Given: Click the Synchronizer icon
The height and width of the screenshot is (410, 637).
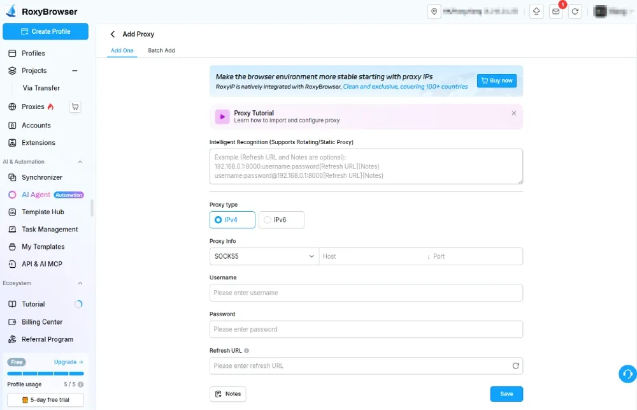Looking at the screenshot, I should pos(12,177).
